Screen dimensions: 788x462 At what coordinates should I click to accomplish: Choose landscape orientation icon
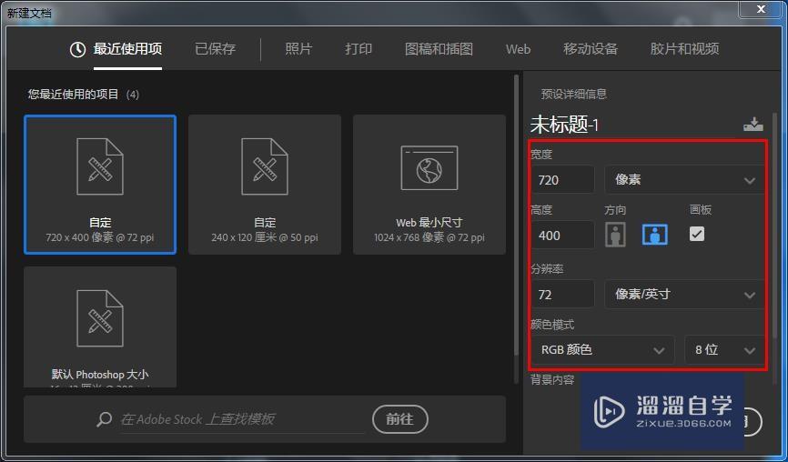(655, 235)
